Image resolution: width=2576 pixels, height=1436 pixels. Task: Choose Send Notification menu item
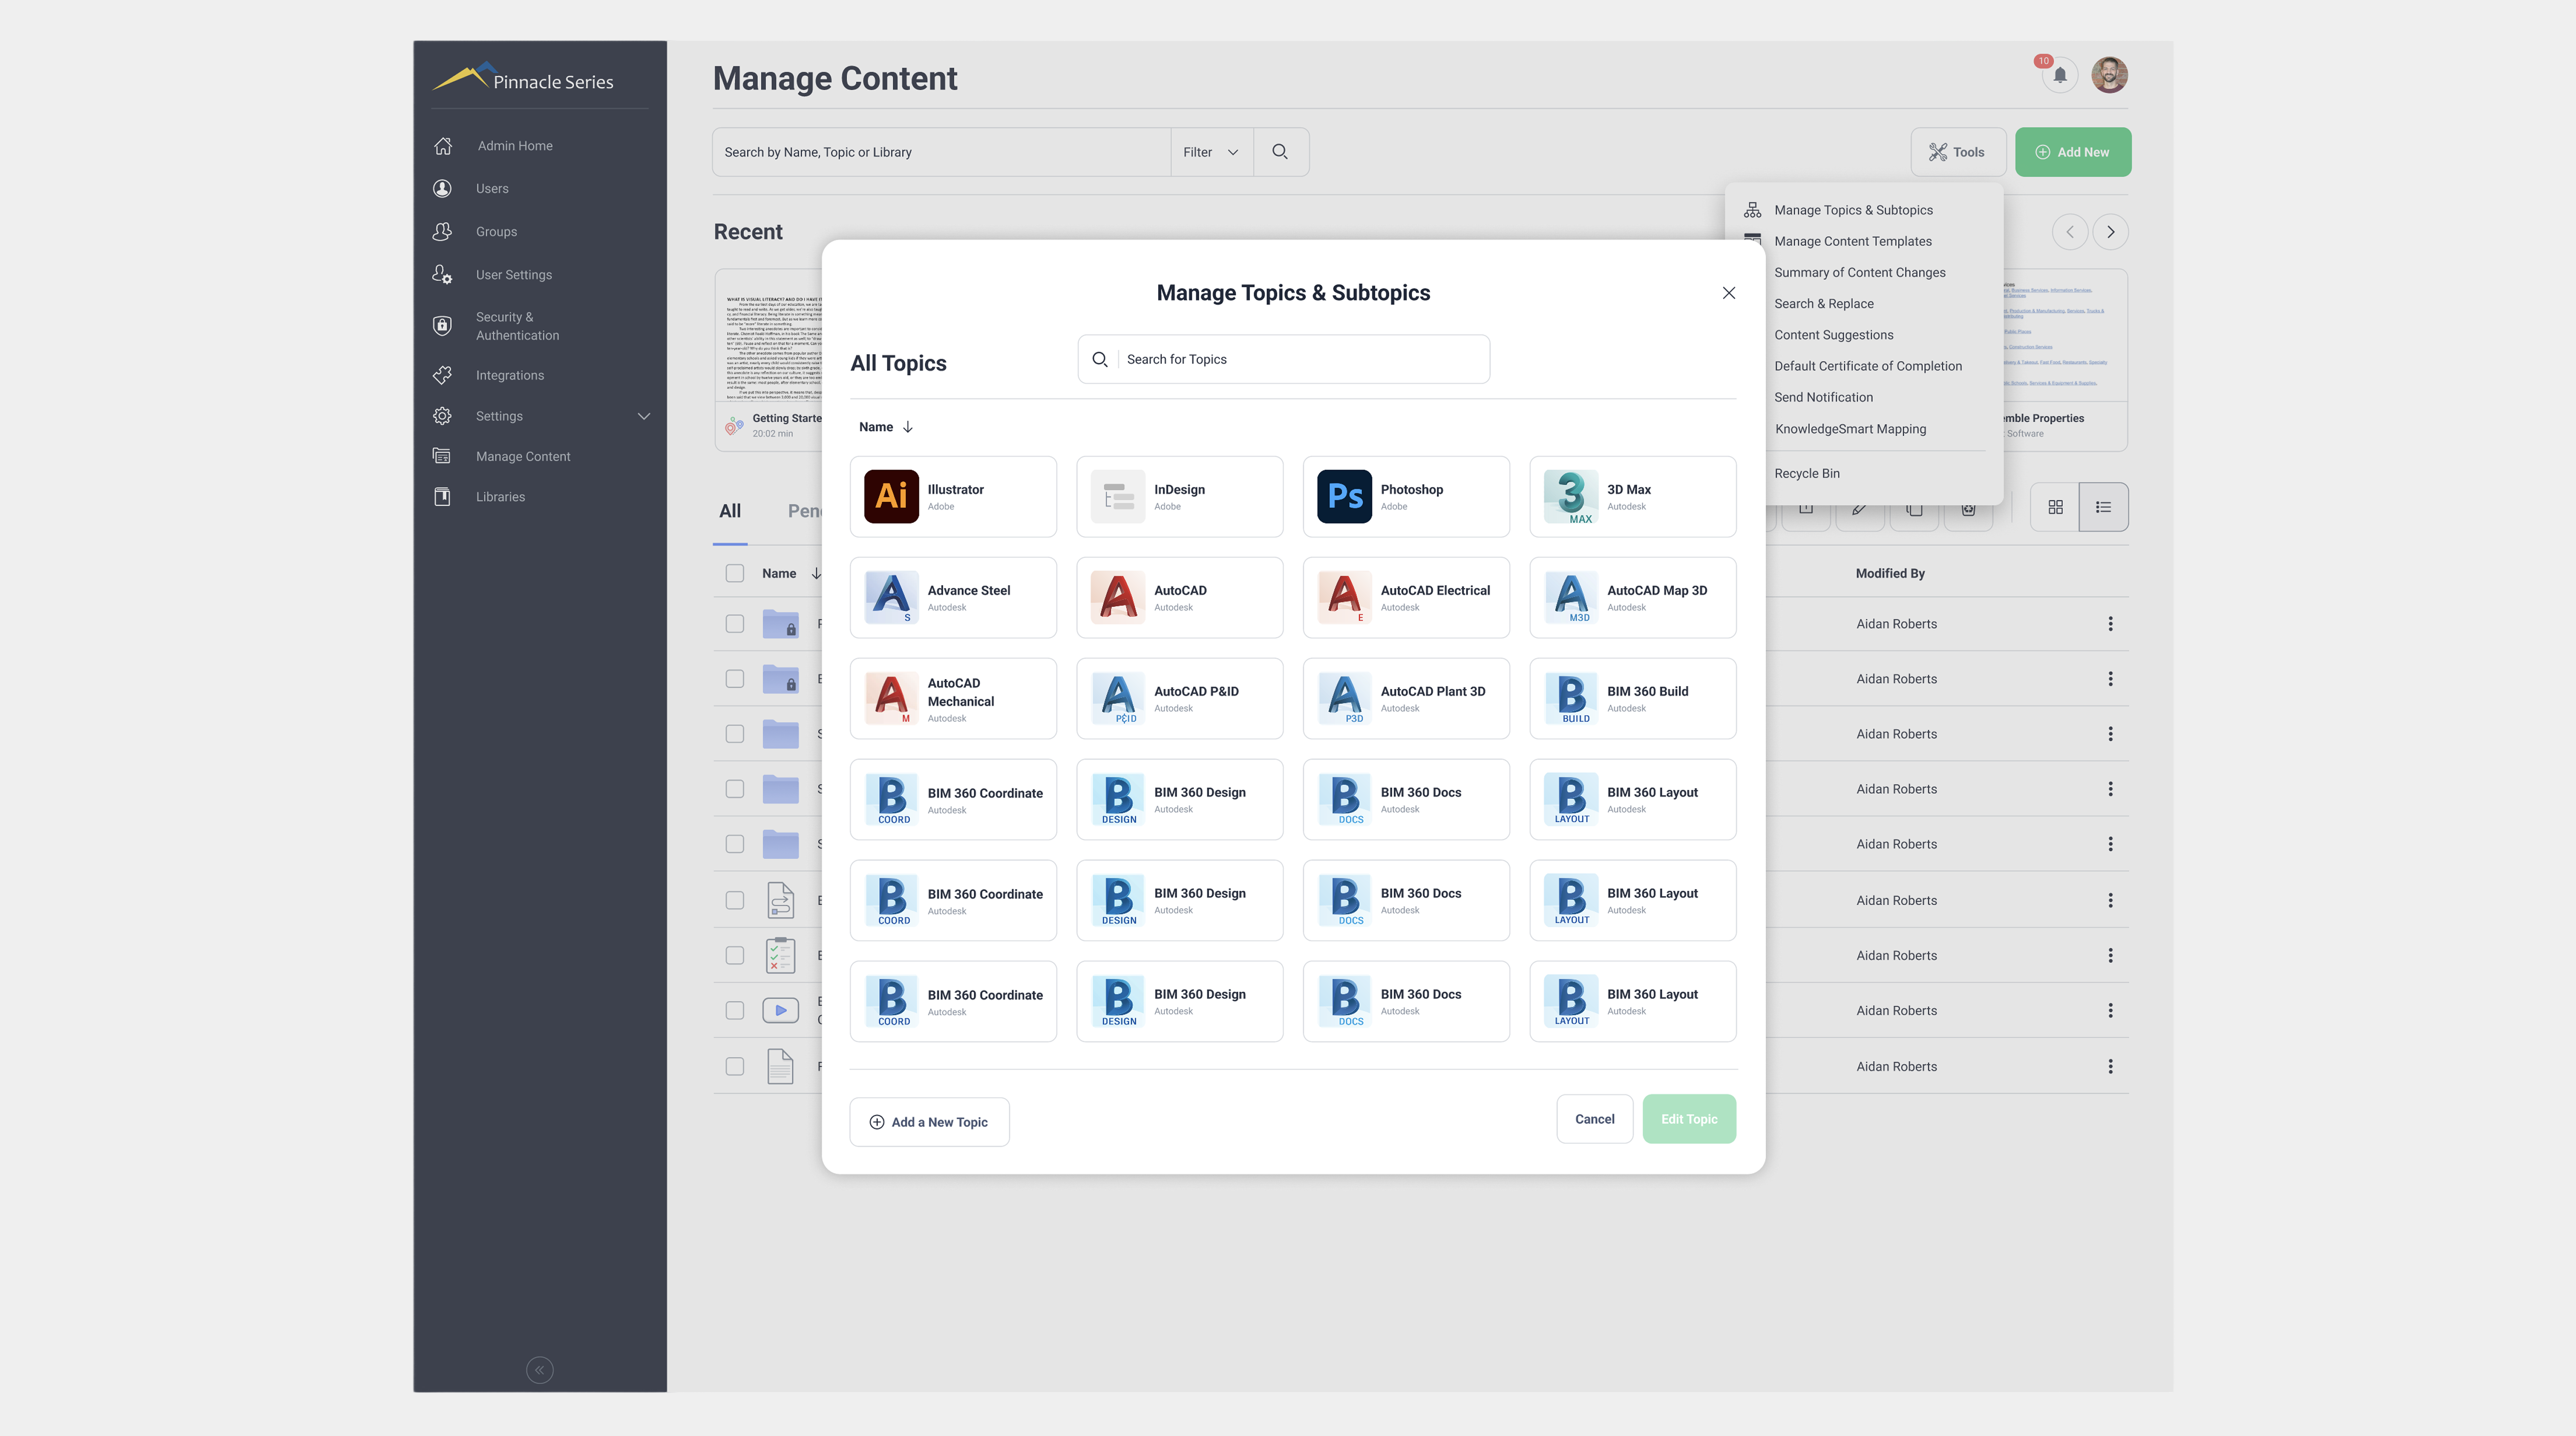click(1824, 397)
